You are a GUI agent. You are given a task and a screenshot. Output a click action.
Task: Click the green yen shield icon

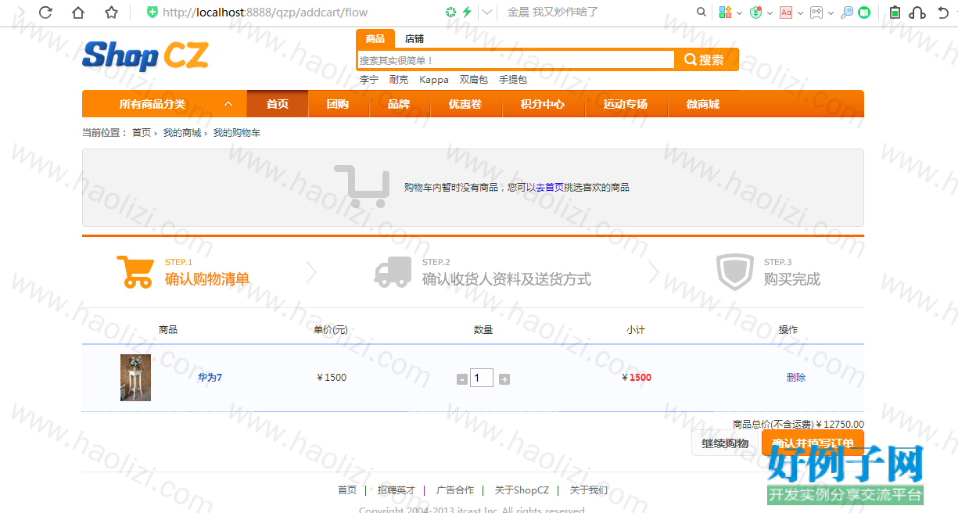(755, 12)
